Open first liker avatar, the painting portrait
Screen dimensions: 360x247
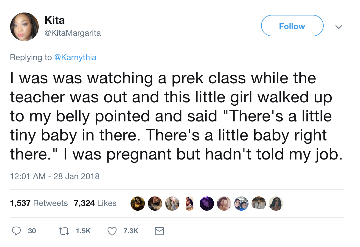138,204
